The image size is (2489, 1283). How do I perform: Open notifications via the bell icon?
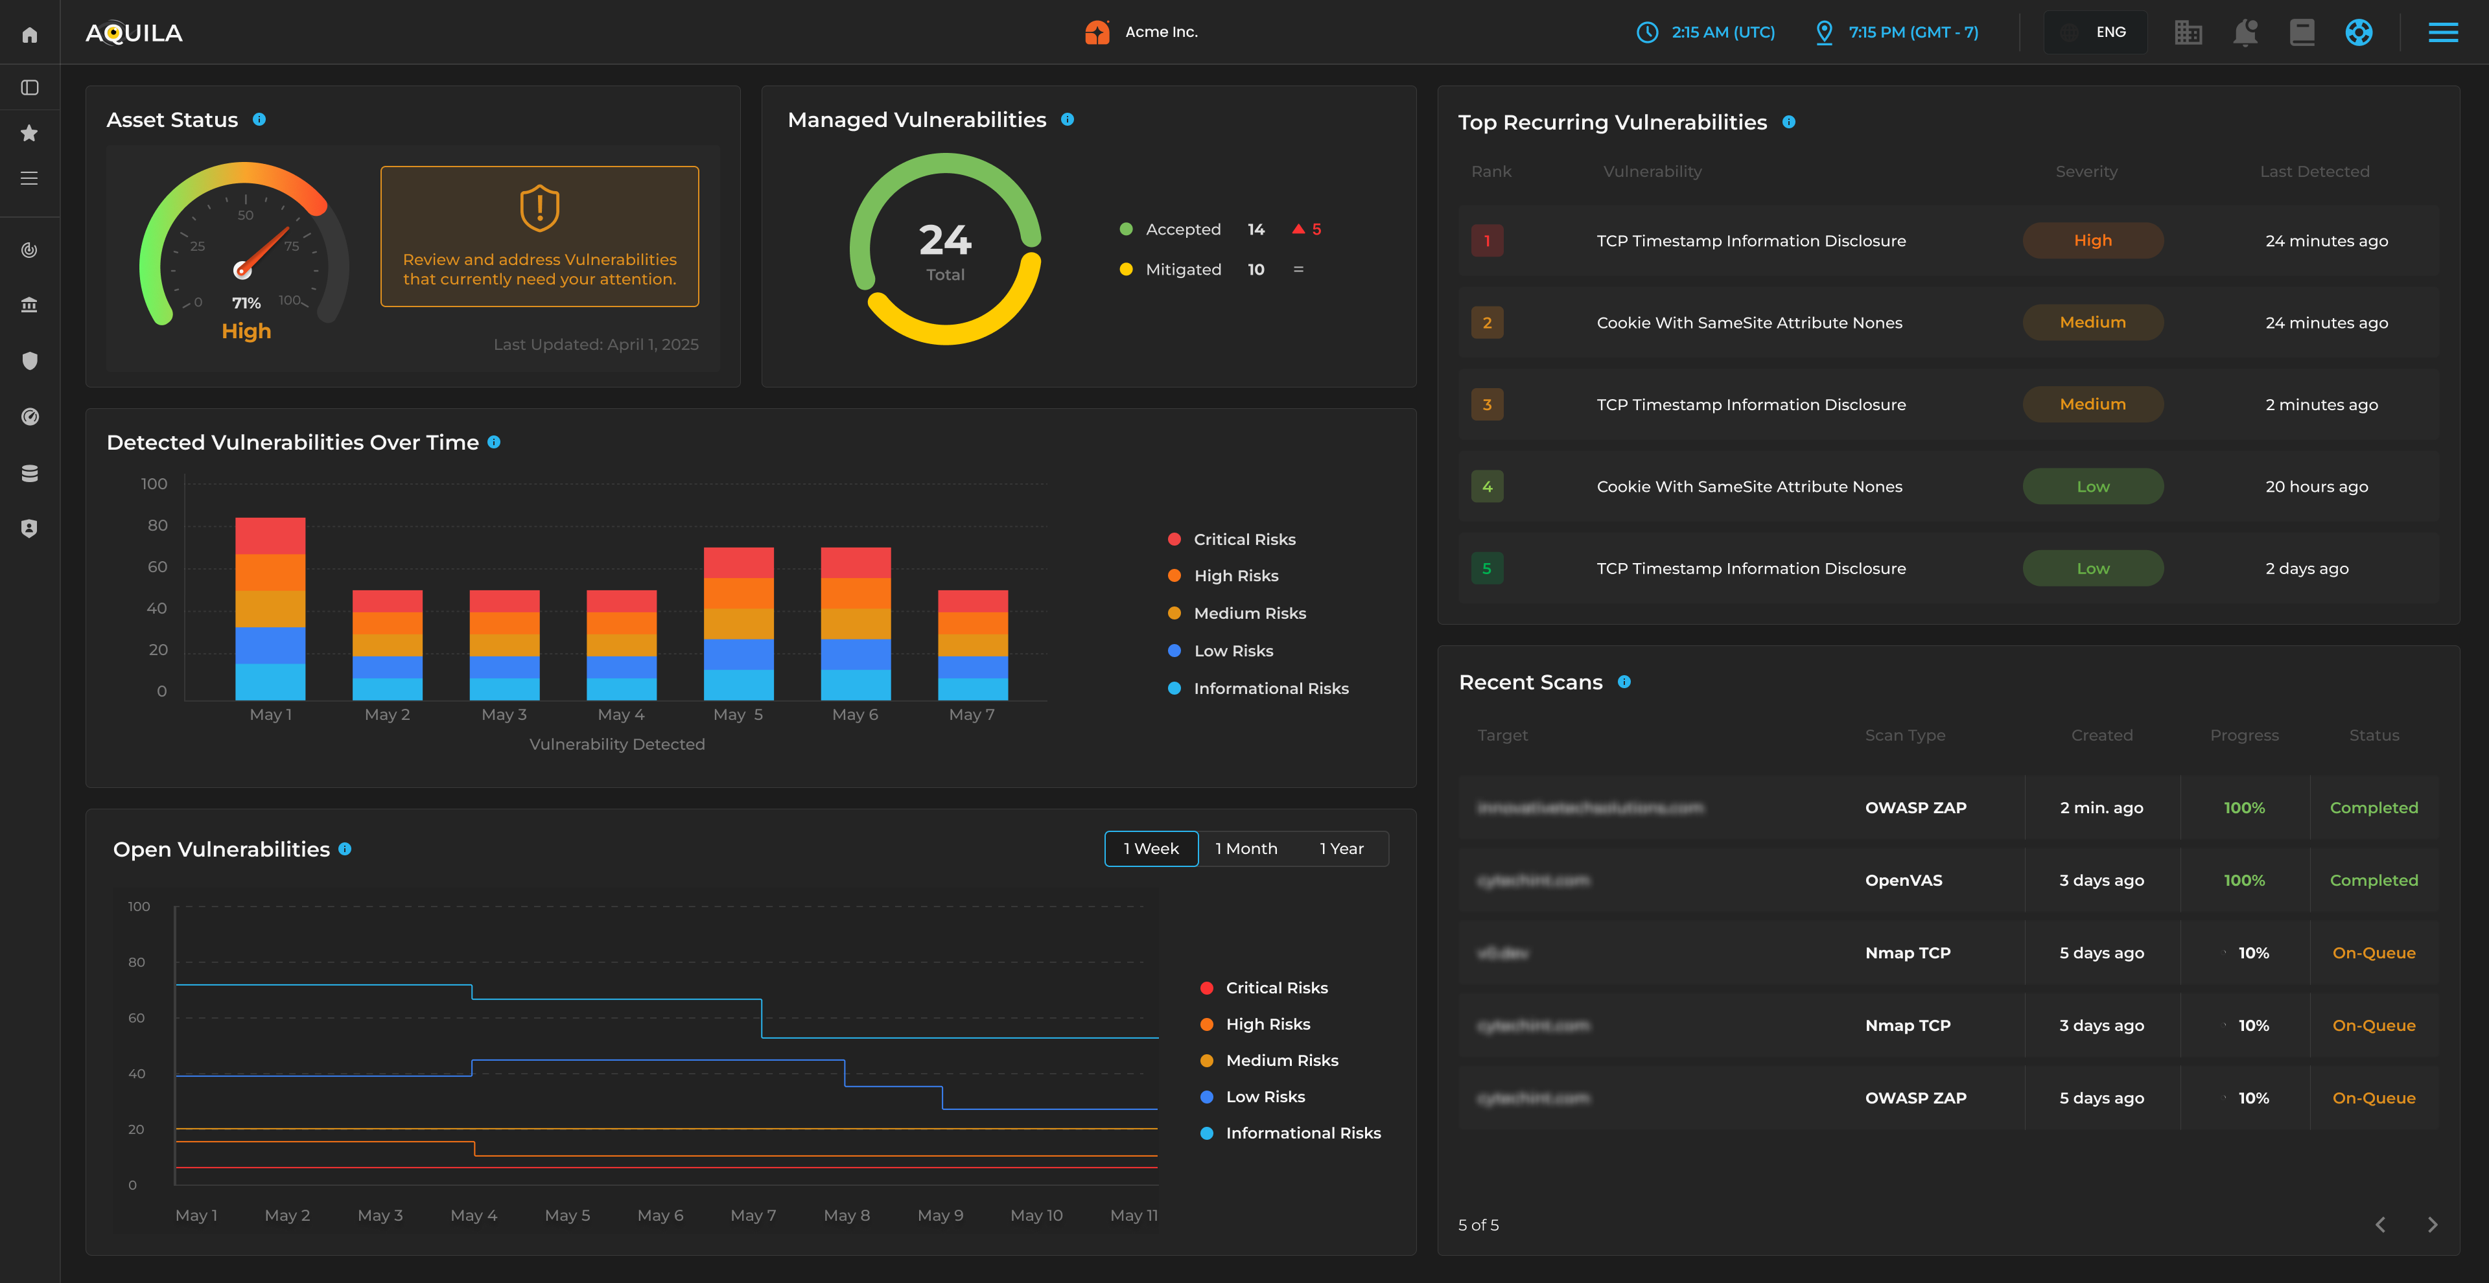2245,32
